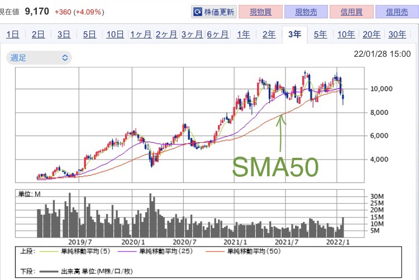Click the purple SMA25 legend line swatch
This screenshot has height=280, width=419.
pos(127,251)
